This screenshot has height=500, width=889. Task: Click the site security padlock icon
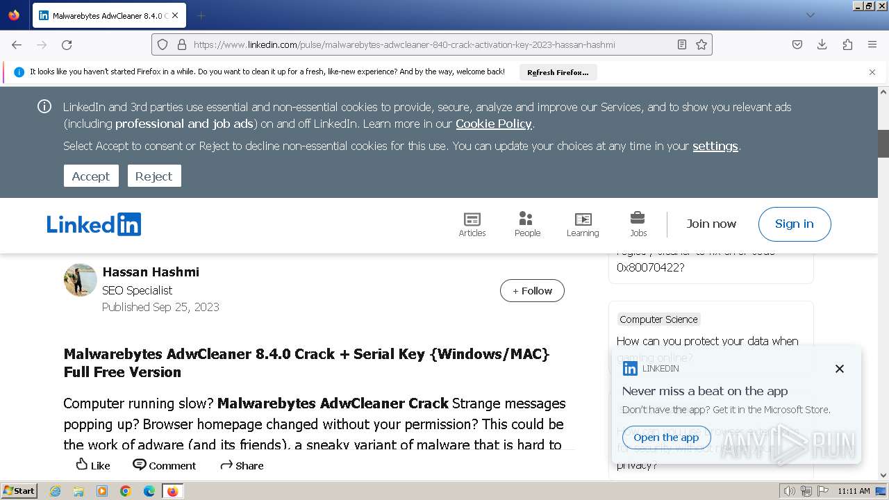click(182, 44)
